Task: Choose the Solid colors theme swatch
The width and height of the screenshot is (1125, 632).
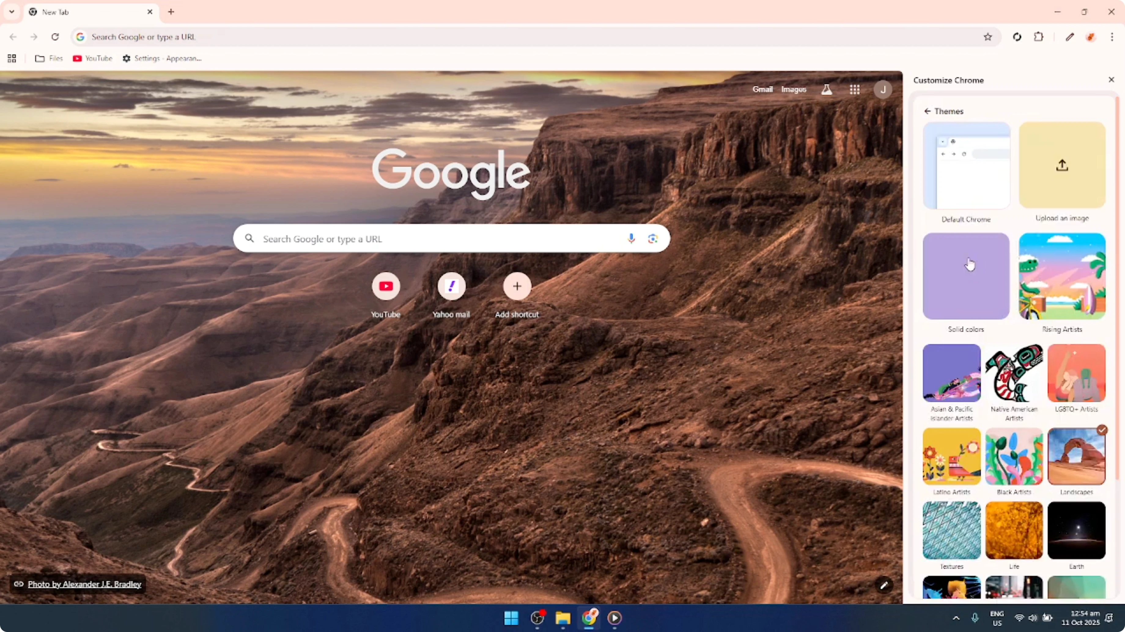Action: pos(966,276)
